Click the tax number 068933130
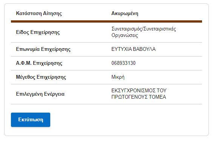The image size is (213, 142). click(x=123, y=63)
